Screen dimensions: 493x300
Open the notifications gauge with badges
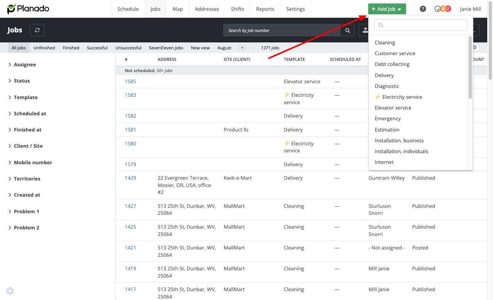pos(443,9)
